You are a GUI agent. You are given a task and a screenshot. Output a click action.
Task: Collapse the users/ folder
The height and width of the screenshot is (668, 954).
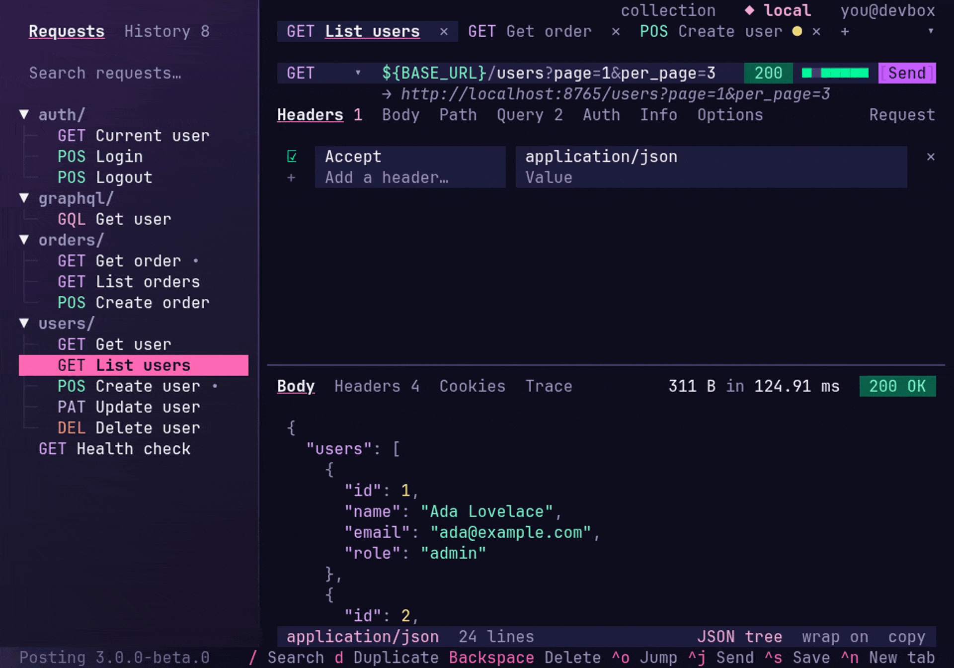click(x=24, y=324)
